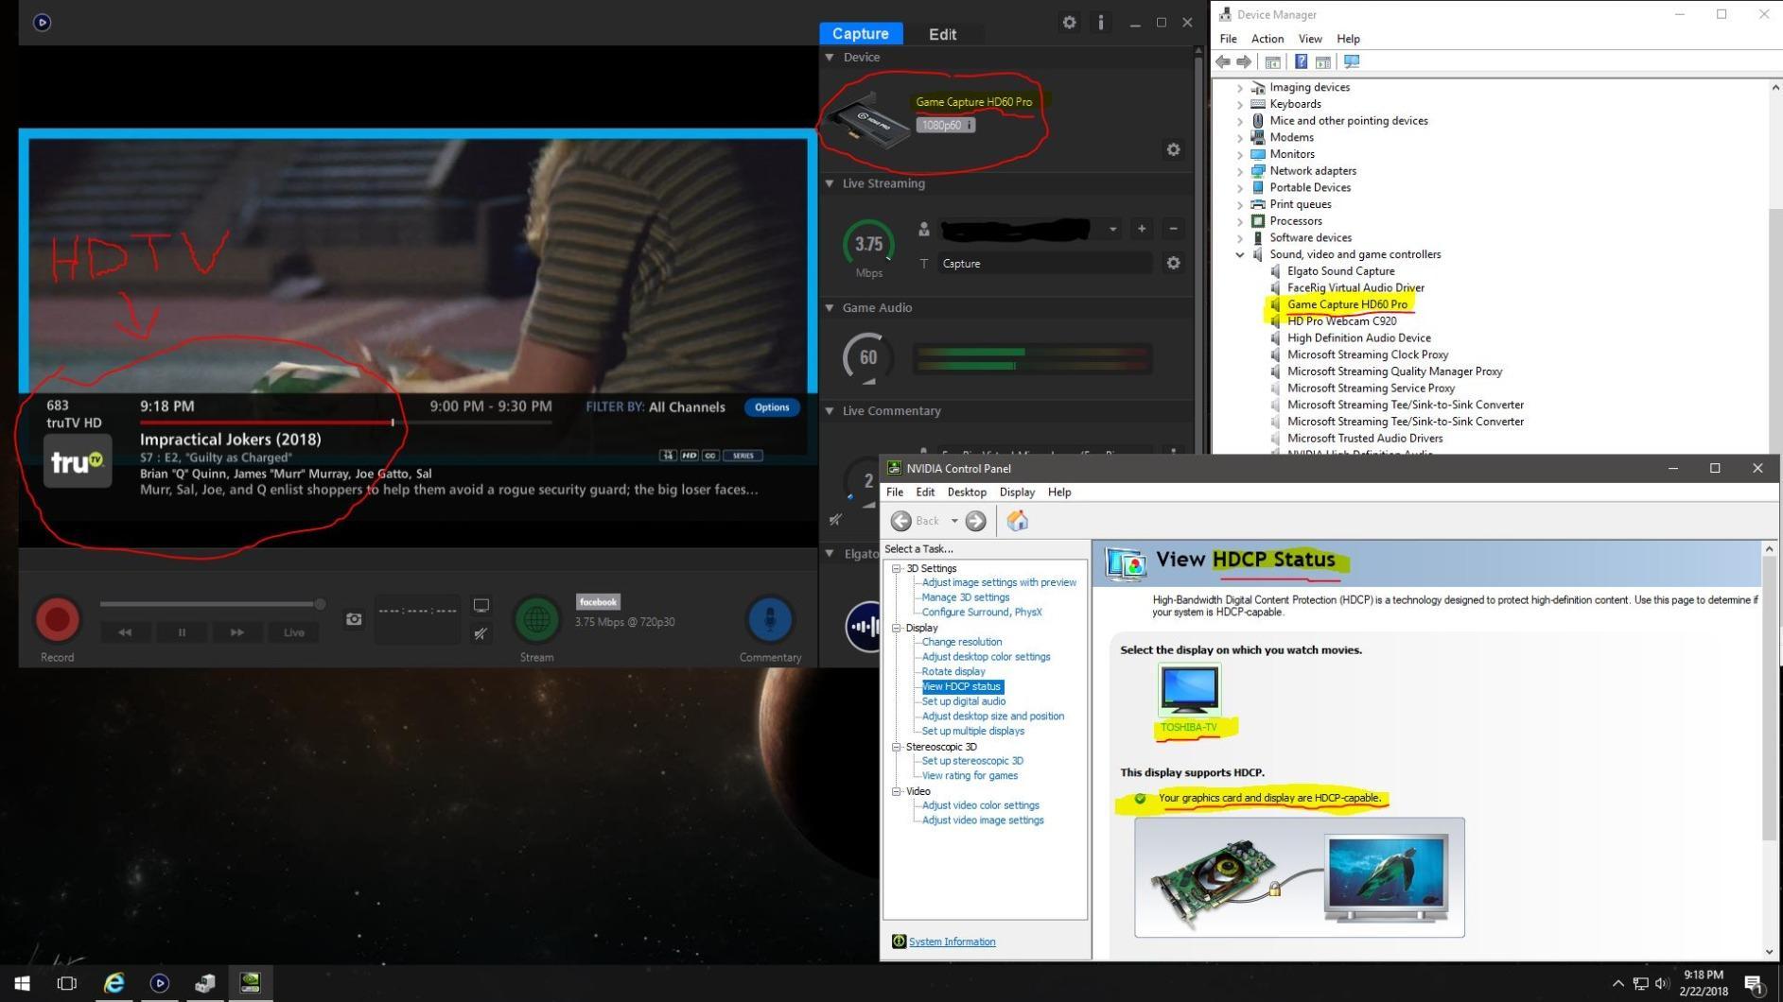The width and height of the screenshot is (1783, 1002).
Task: Open the streaming account dropdown arrow
Action: click(x=1112, y=229)
